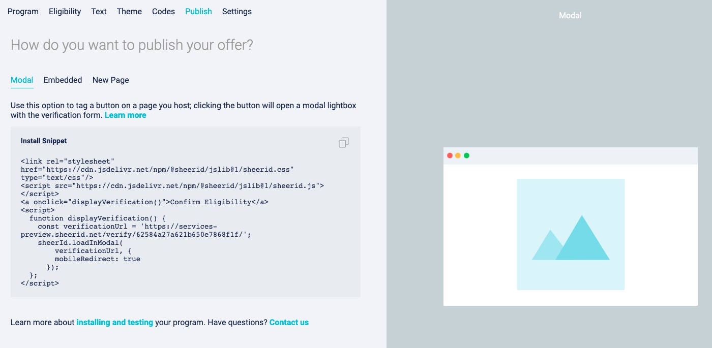Click the yellow dot in preview window
The width and height of the screenshot is (712, 348).
point(458,155)
